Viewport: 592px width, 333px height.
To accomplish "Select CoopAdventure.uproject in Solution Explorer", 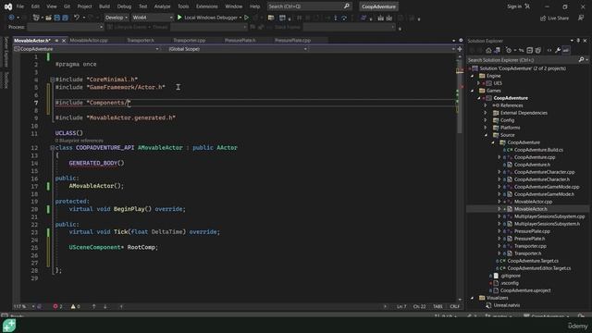I will point(525,290).
